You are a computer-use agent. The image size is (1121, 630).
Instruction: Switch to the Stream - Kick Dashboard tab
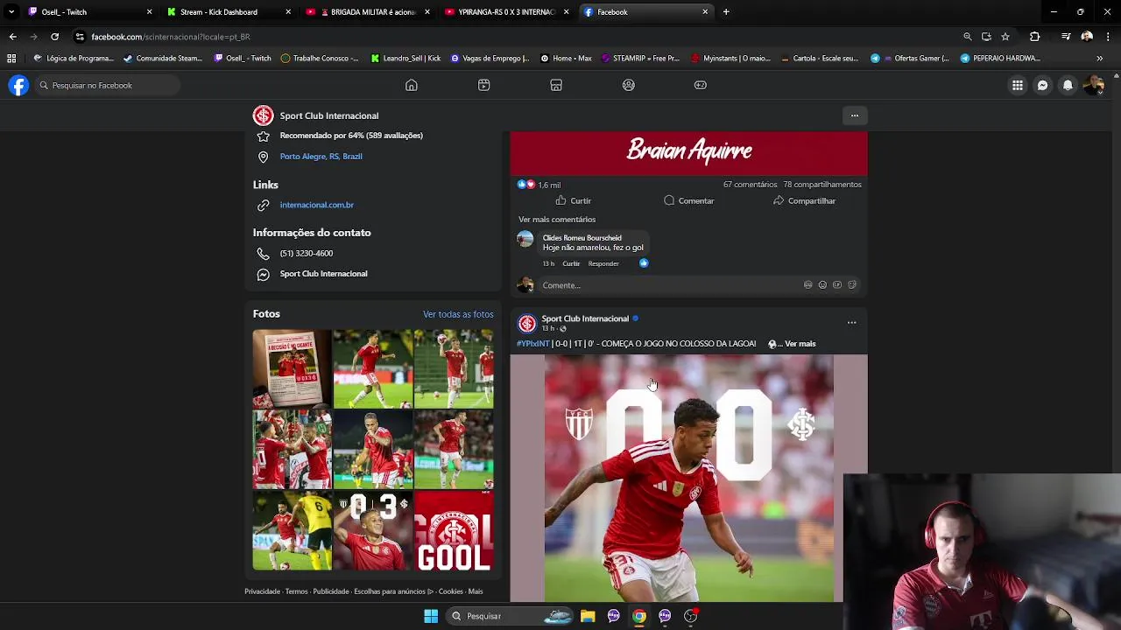pos(228,12)
